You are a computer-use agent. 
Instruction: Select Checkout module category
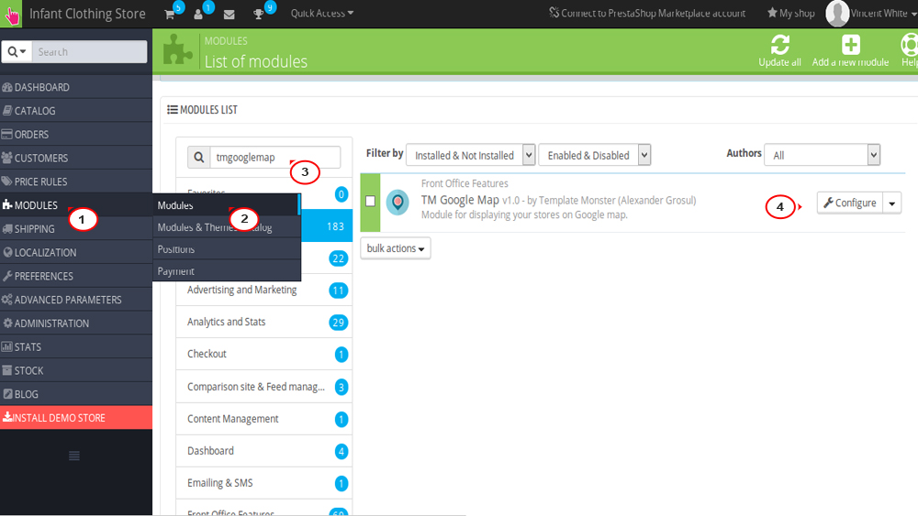264,354
